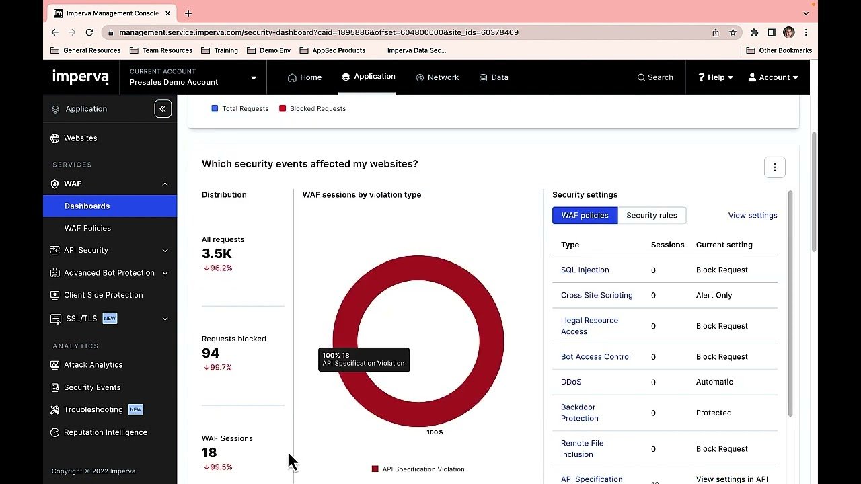
Task: Expand the SSL/TLS section
Action: click(165, 319)
